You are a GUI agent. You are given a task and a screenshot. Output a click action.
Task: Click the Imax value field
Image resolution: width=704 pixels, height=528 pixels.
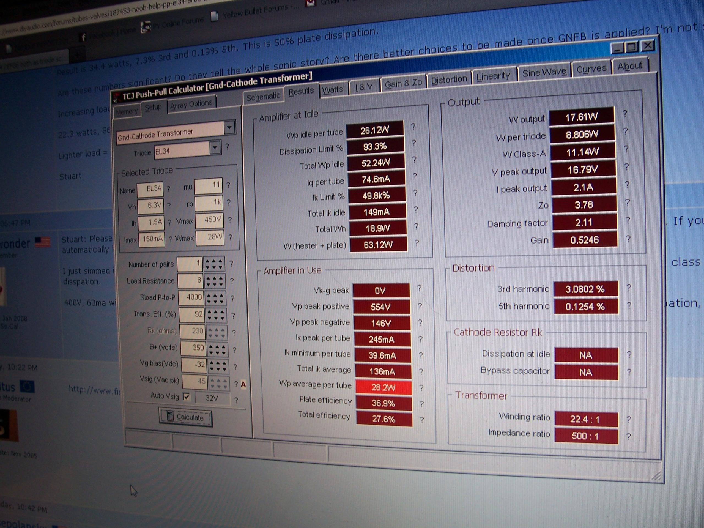coord(152,240)
